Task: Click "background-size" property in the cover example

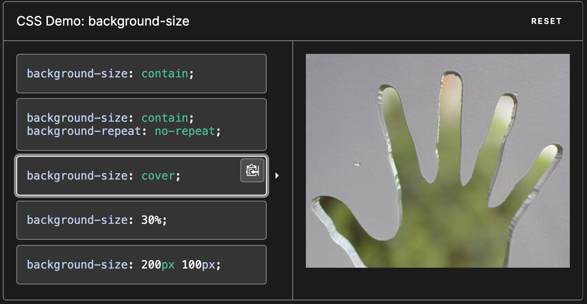Action: pyautogui.click(x=77, y=176)
